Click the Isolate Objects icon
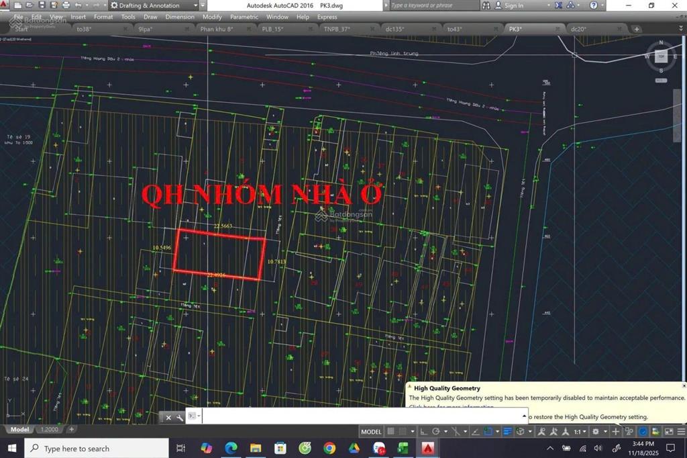The height and width of the screenshot is (458, 687). tap(629, 432)
